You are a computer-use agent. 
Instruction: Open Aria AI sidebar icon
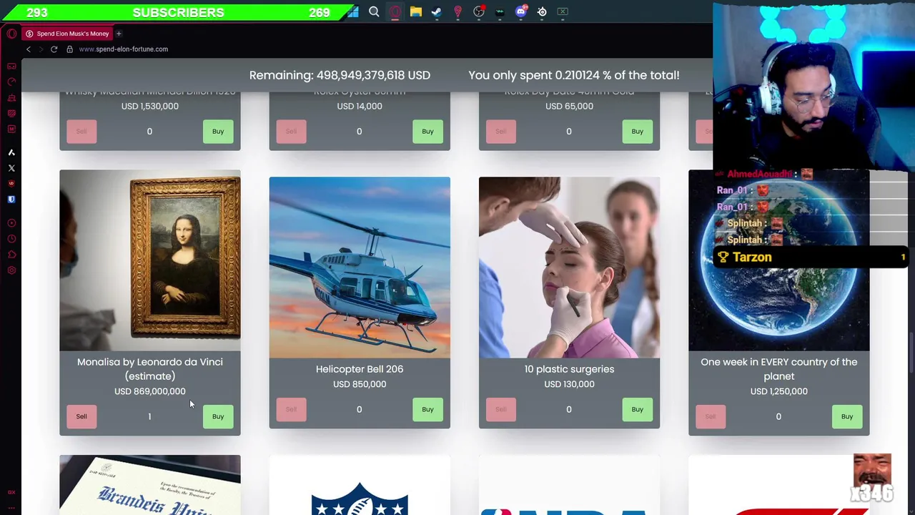[11, 152]
